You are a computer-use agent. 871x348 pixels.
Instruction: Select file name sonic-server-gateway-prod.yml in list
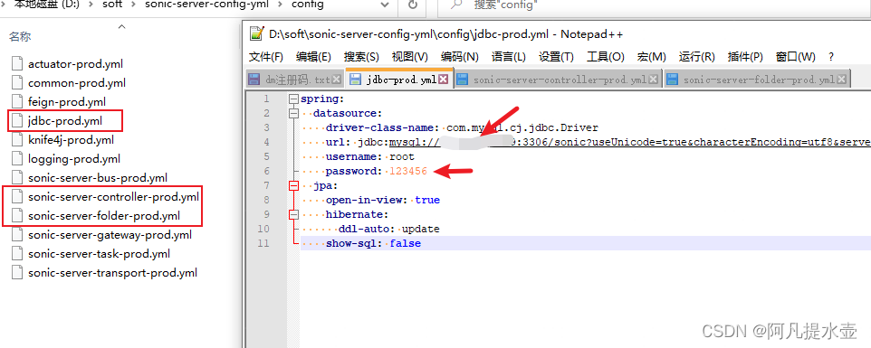pyautogui.click(x=110, y=235)
